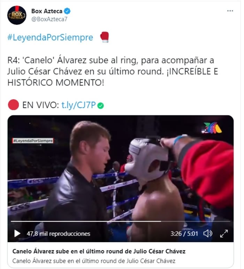244x269 pixels.
Task: Follow the t.ly/CJ7P live link
Action: (x=78, y=105)
